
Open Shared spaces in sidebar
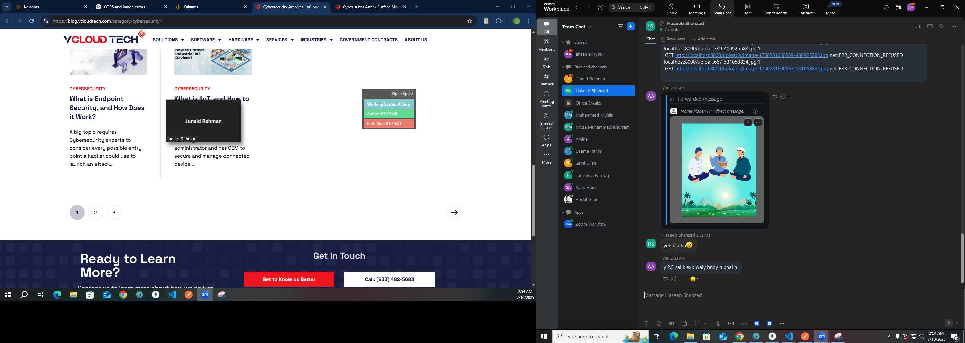546,121
